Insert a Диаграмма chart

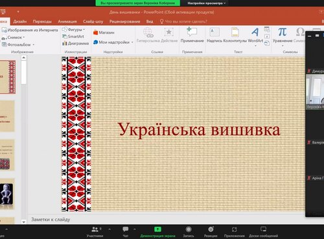pos(75,43)
